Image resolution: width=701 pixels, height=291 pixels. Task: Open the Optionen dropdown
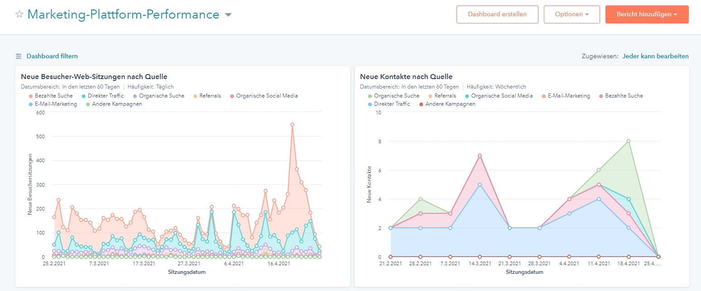coord(571,14)
